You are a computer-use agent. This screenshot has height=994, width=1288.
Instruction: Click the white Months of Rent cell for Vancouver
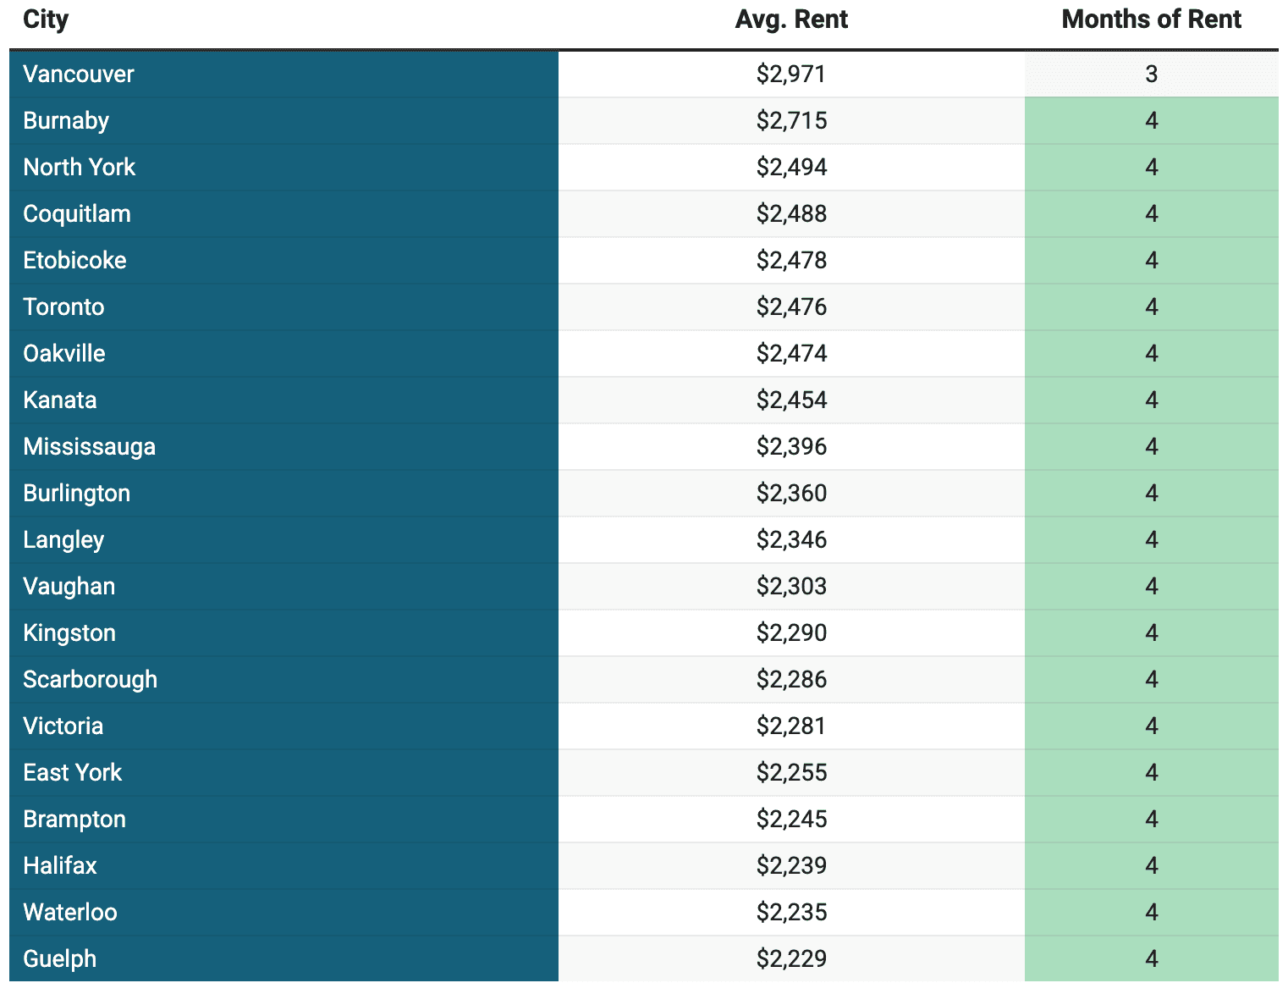pyautogui.click(x=1151, y=75)
